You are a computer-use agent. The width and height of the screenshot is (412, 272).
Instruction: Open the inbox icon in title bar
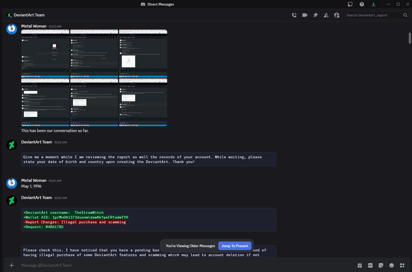point(350,4)
